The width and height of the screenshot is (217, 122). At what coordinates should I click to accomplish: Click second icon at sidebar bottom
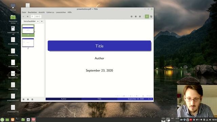[x=28, y=99]
